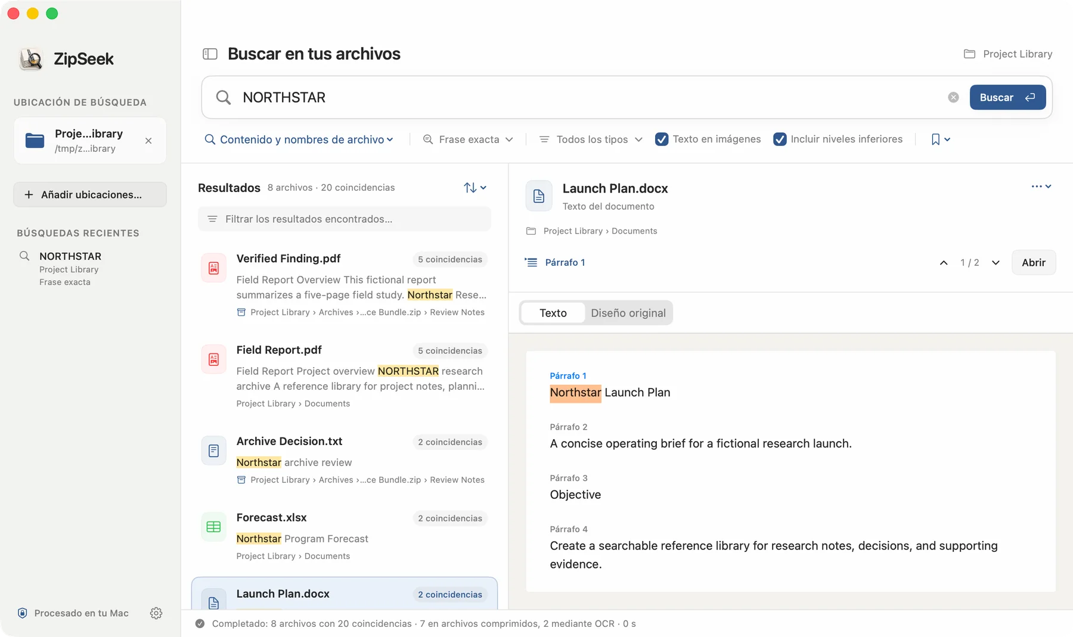The width and height of the screenshot is (1073, 637).
Task: Click 'Create a searchable reference library' paragraph
Action: pyautogui.click(x=773, y=555)
